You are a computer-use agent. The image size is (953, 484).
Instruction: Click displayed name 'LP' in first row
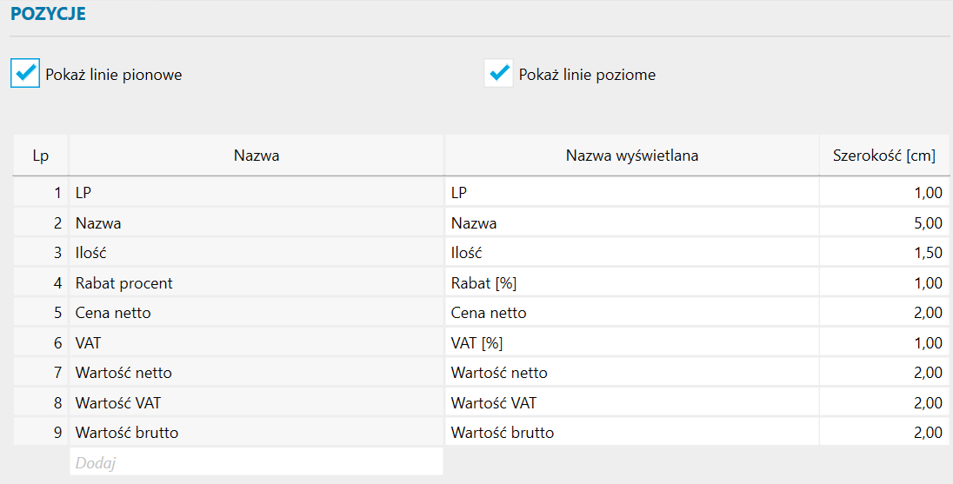click(631, 193)
